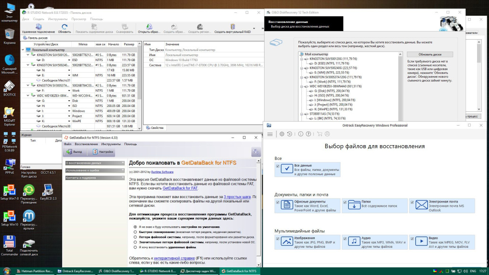
Task: Toggle Папки checkbox in EasyRecovery
Action: 345,202
